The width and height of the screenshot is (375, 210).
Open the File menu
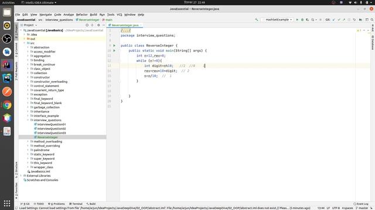pos(18,15)
